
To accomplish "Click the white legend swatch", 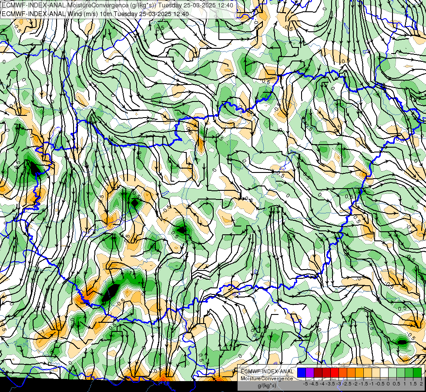I will tap(384, 373).
